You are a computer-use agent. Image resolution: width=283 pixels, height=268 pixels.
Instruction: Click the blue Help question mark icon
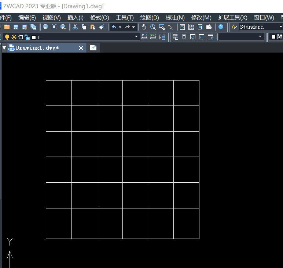[x=221, y=27]
